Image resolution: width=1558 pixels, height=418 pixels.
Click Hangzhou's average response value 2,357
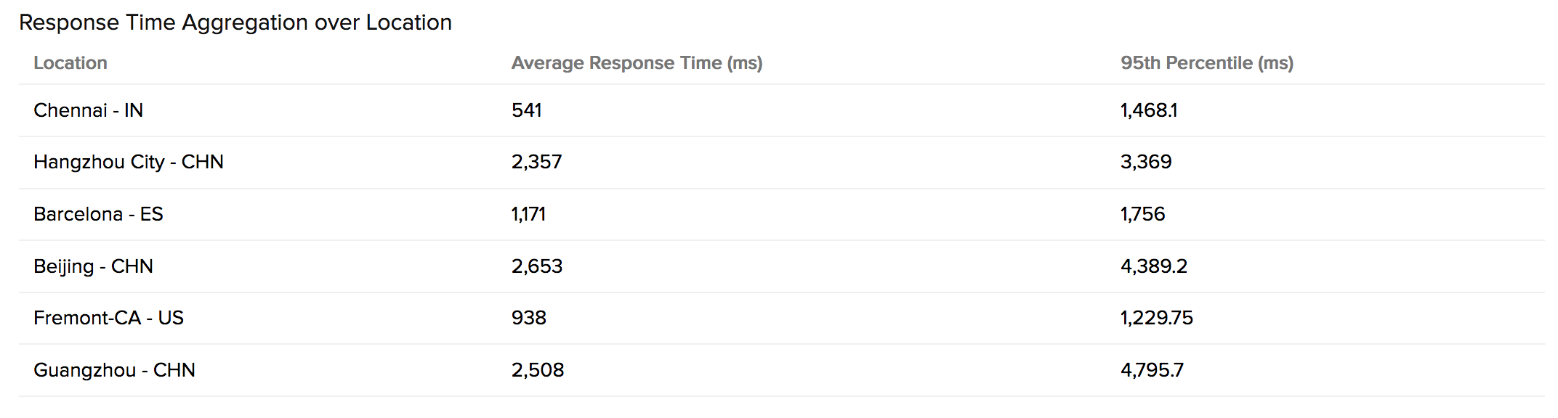(x=536, y=162)
